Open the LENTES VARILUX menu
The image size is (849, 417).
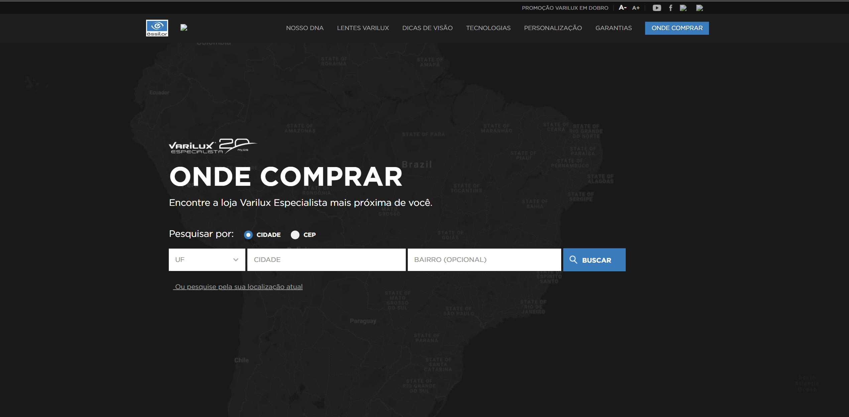pyautogui.click(x=363, y=28)
